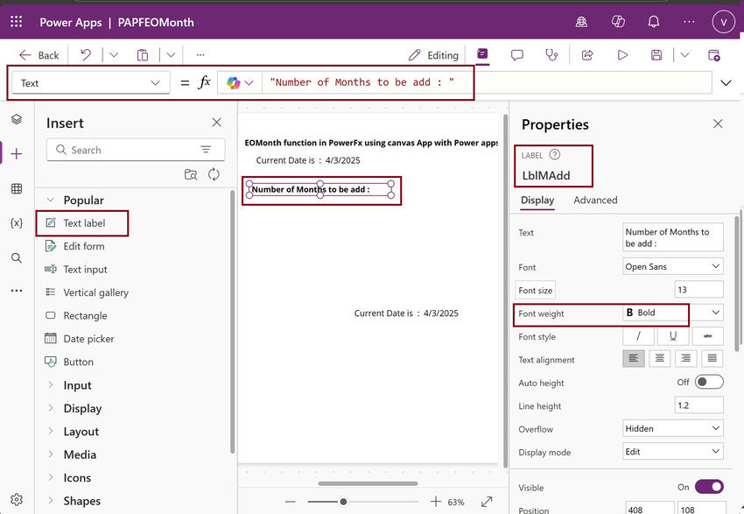Expand the Media category
This screenshot has width=744, height=514.
pos(51,454)
